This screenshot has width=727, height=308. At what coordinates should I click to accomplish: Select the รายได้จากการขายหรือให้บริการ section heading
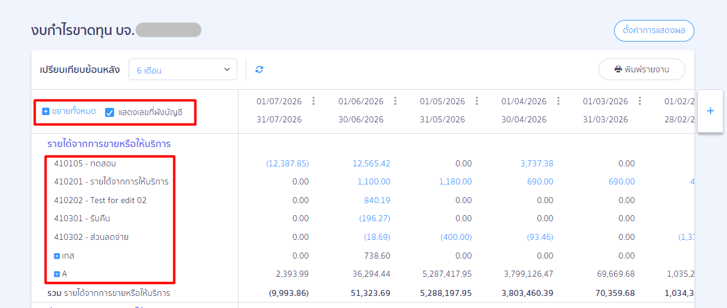(109, 144)
